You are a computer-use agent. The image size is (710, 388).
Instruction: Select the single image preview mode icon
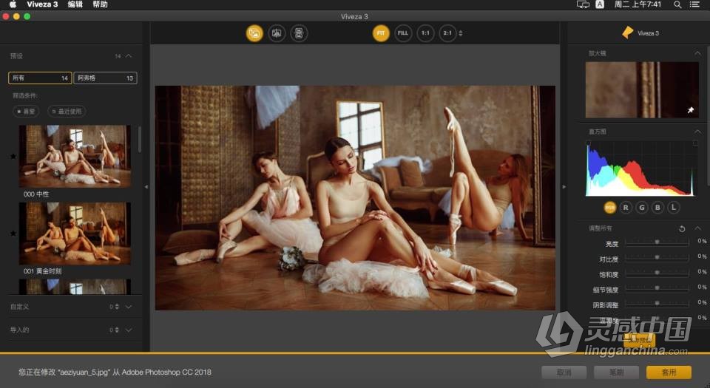point(254,33)
